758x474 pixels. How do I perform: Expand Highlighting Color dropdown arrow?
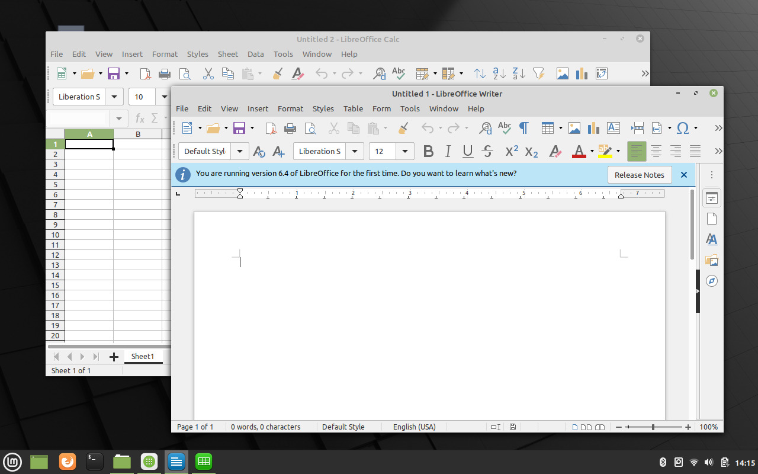pos(618,152)
